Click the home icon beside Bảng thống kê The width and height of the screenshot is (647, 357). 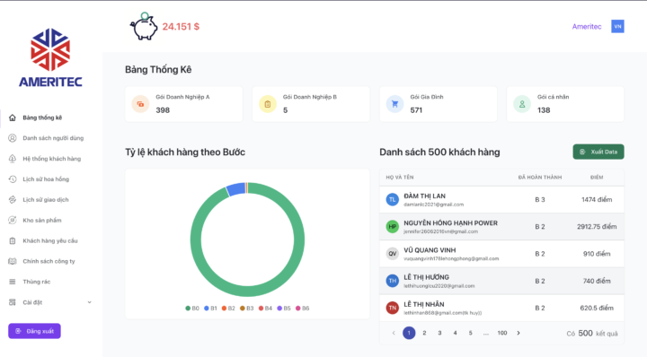[x=13, y=118]
